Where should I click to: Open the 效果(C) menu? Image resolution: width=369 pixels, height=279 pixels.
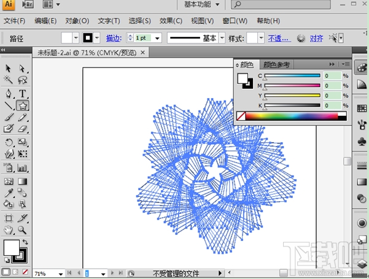click(171, 21)
